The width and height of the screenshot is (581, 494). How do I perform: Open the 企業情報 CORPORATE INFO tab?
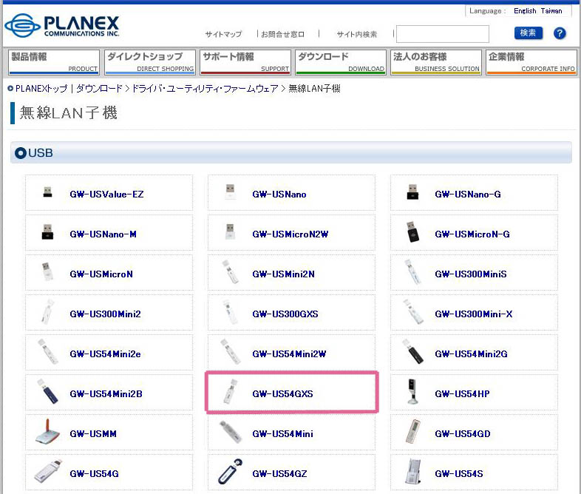pyautogui.click(x=531, y=62)
